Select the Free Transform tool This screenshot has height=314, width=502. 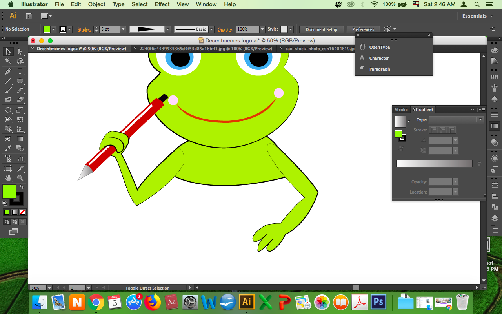point(20,119)
